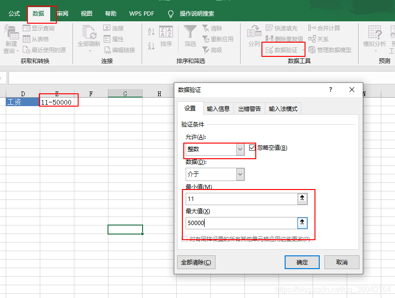The height and width of the screenshot is (298, 395).
Task: Open the 允许 dropdown showing 整数
Action: pos(241,149)
